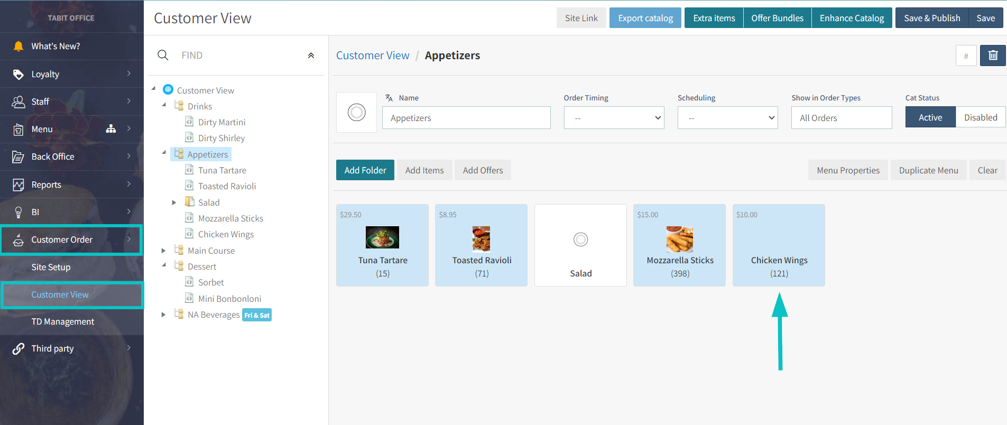Click Extra items button
This screenshot has height=425, width=1007.
tap(714, 18)
